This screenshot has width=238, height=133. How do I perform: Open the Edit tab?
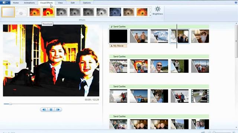[73, 3]
